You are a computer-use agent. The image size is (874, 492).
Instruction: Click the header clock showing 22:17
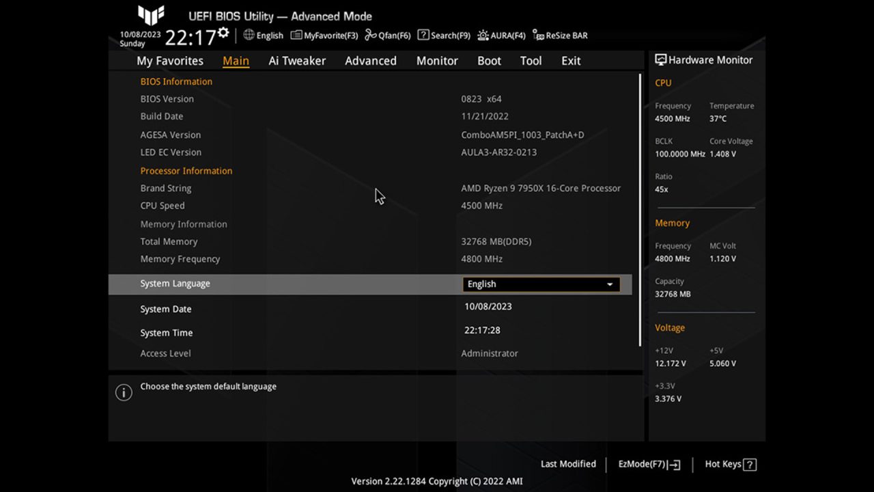[191, 38]
